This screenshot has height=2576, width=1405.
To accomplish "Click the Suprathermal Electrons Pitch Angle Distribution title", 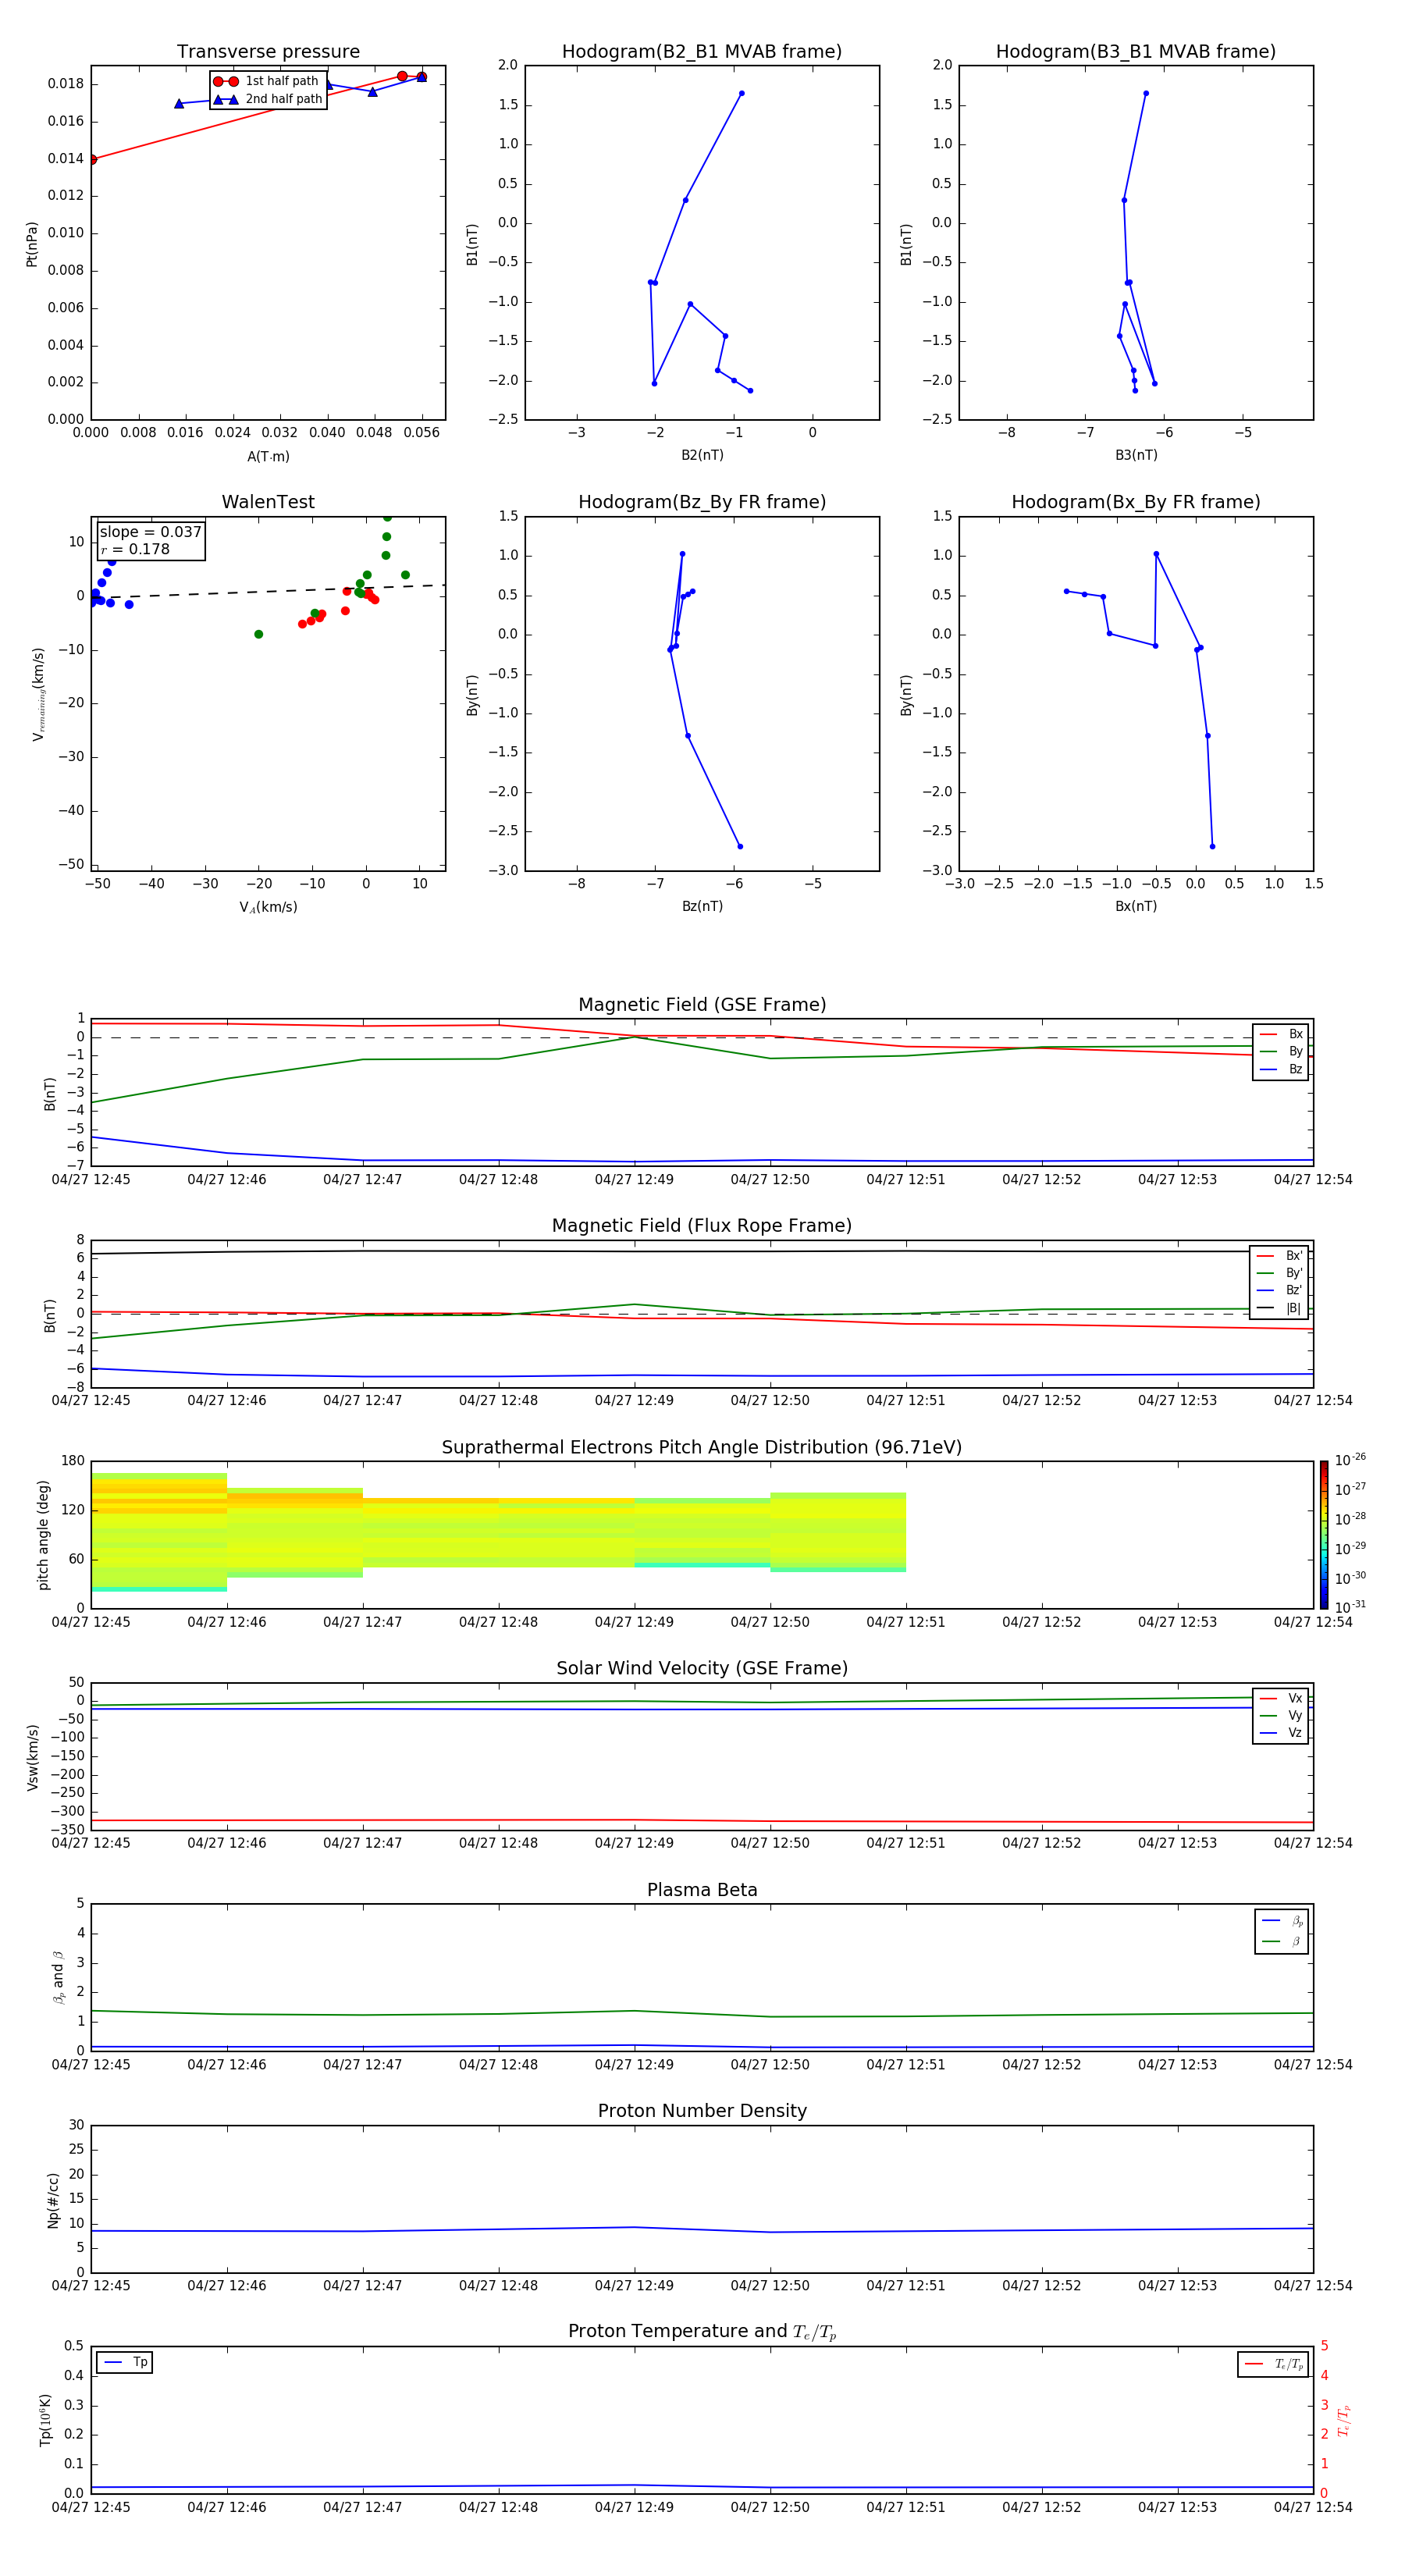I will click(x=702, y=1447).
